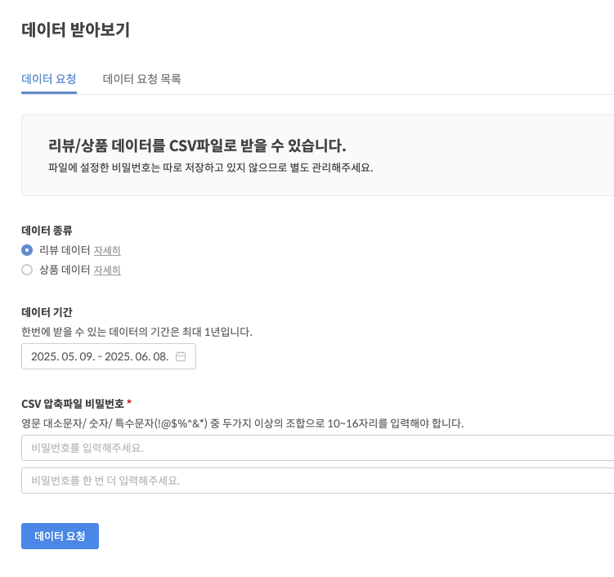Click the CSV 압축파일 비밀번호 label
This screenshot has width=614, height=577.
(73, 403)
